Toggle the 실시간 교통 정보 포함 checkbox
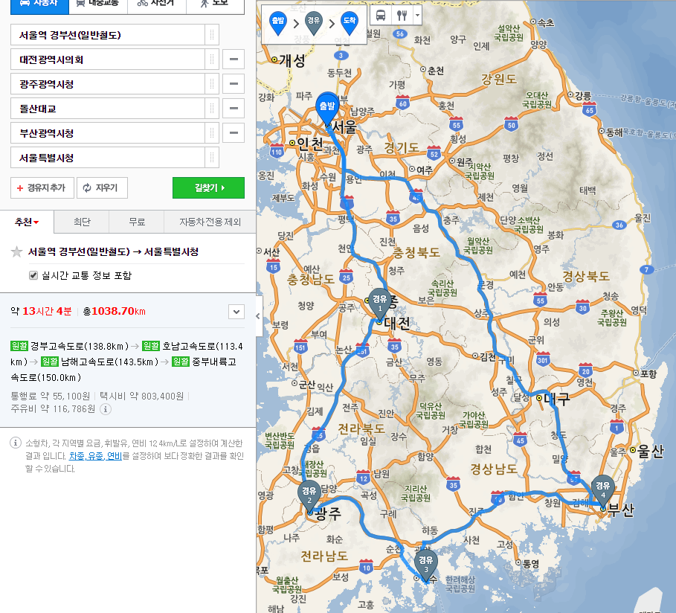This screenshot has width=676, height=613. point(33,275)
